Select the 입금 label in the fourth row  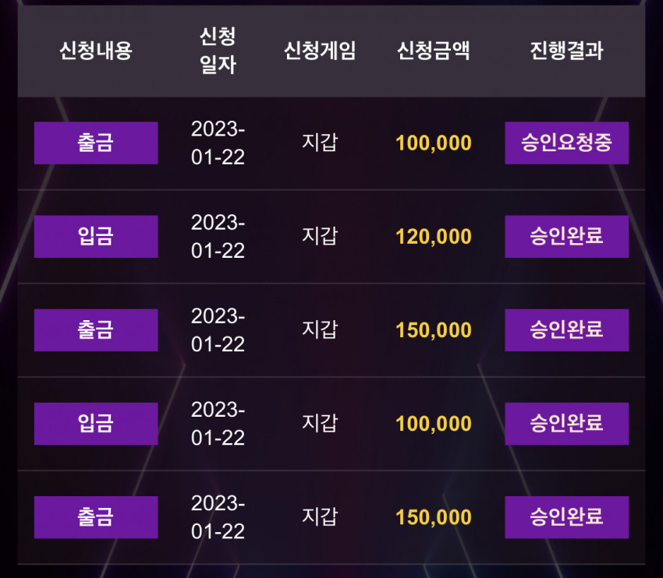coord(96,424)
